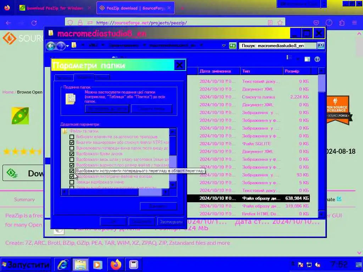The image size is (363, 272).
Task: Click the Action Center flag tray icon
Action: click(x=301, y=265)
